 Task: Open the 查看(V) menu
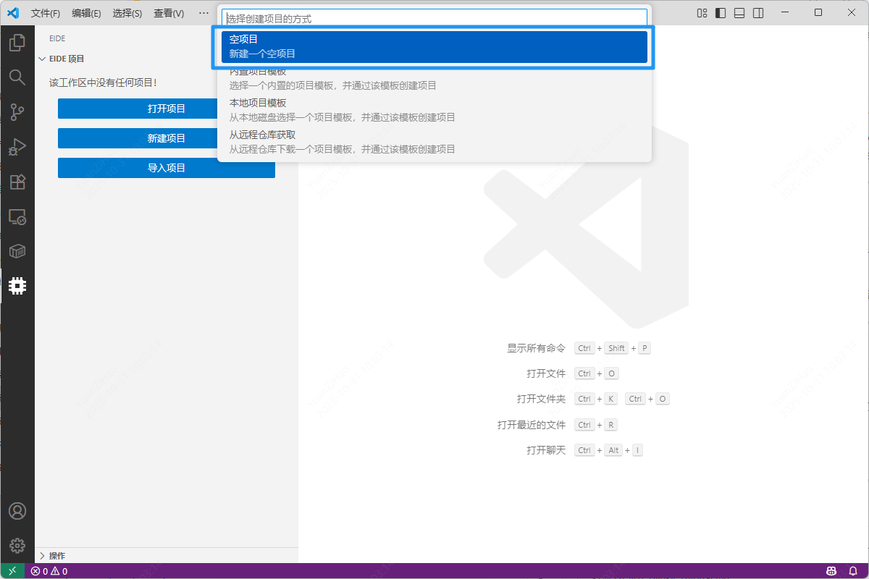167,13
